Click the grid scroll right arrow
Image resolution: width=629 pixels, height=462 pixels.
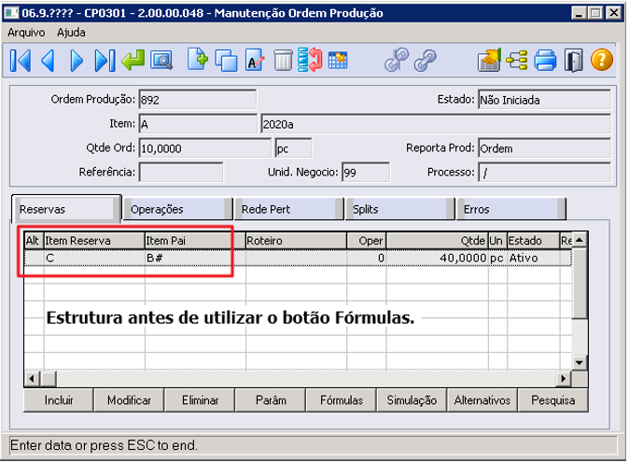tap(564, 379)
